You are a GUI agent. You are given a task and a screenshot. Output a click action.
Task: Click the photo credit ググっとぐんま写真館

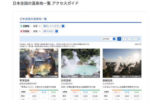click(x=46, y=76)
